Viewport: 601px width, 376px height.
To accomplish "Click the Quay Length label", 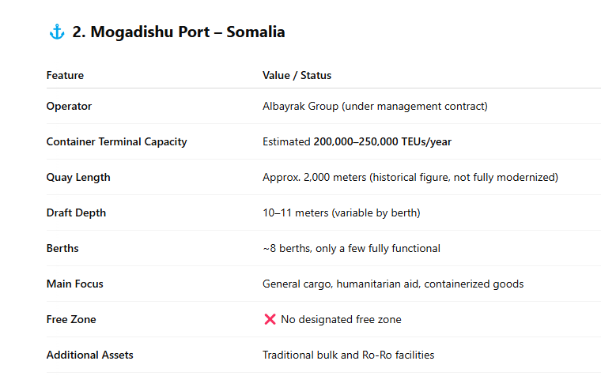I will [x=78, y=177].
